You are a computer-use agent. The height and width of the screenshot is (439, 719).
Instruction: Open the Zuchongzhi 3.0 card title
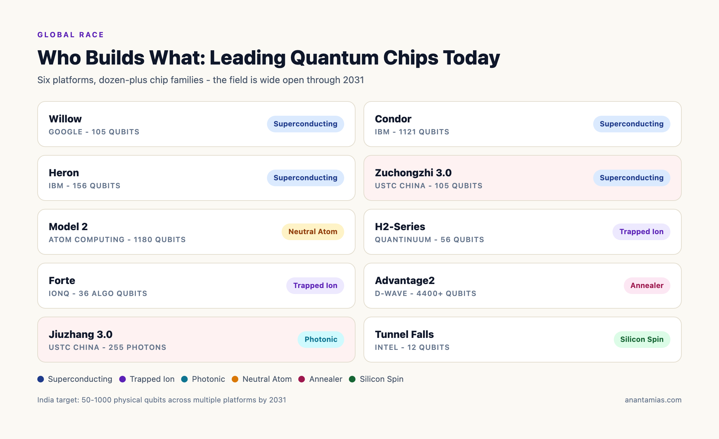[x=413, y=173]
